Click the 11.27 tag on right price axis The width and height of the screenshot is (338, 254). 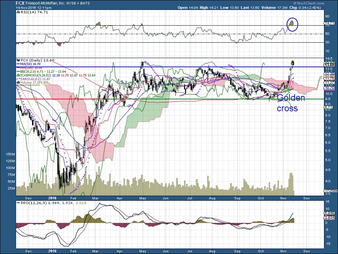330,82
